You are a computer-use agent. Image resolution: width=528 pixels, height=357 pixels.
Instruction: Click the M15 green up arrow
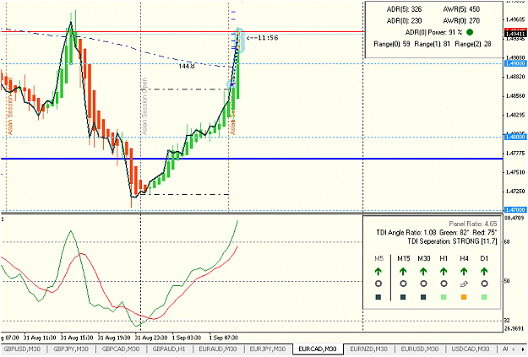(x=403, y=271)
